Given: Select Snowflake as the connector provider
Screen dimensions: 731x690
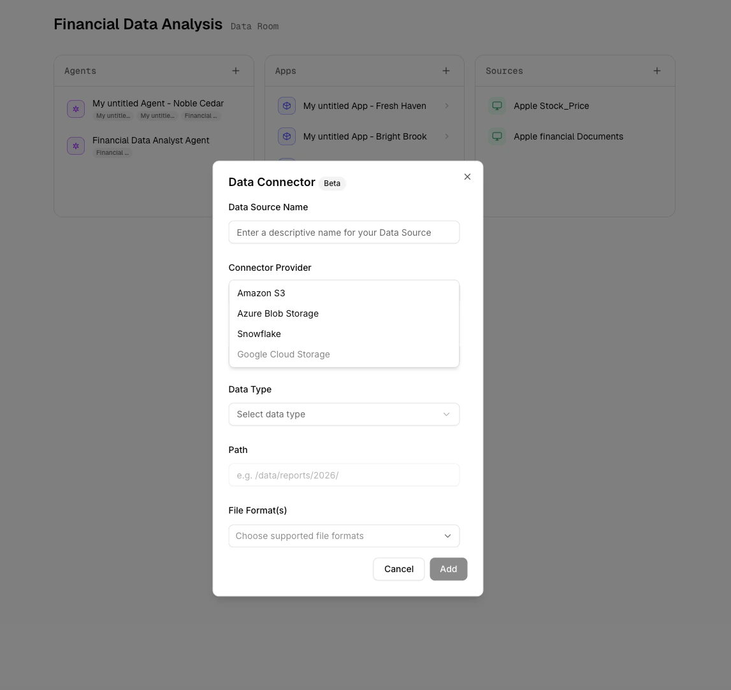Looking at the screenshot, I should coord(259,334).
